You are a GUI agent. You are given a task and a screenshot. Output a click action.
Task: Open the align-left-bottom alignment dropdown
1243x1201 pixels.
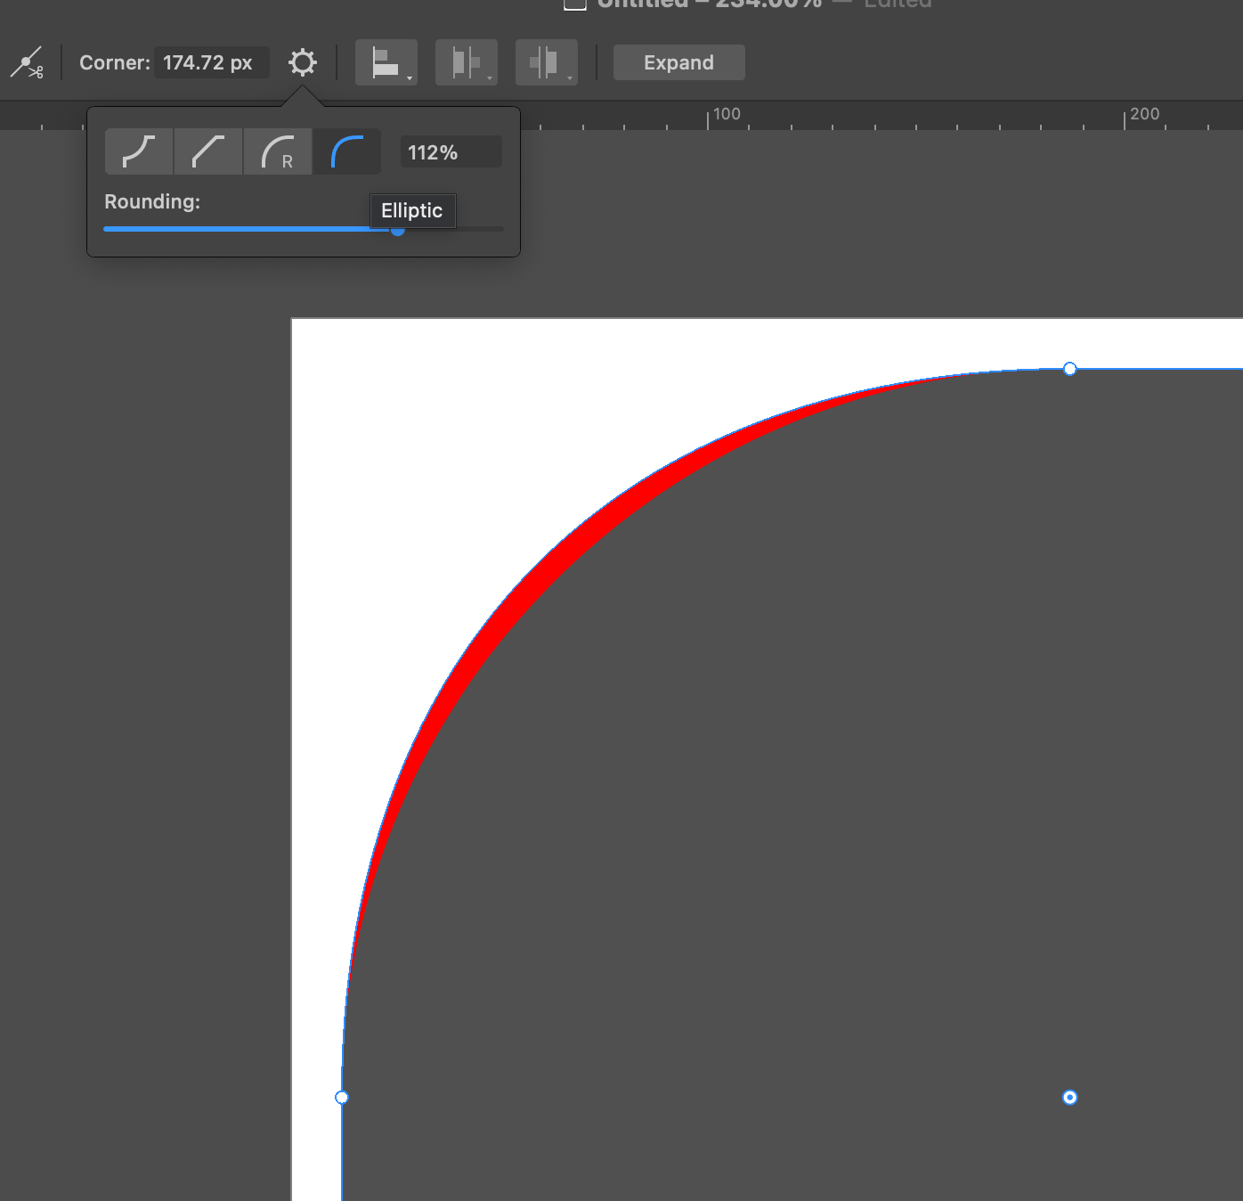tap(386, 62)
